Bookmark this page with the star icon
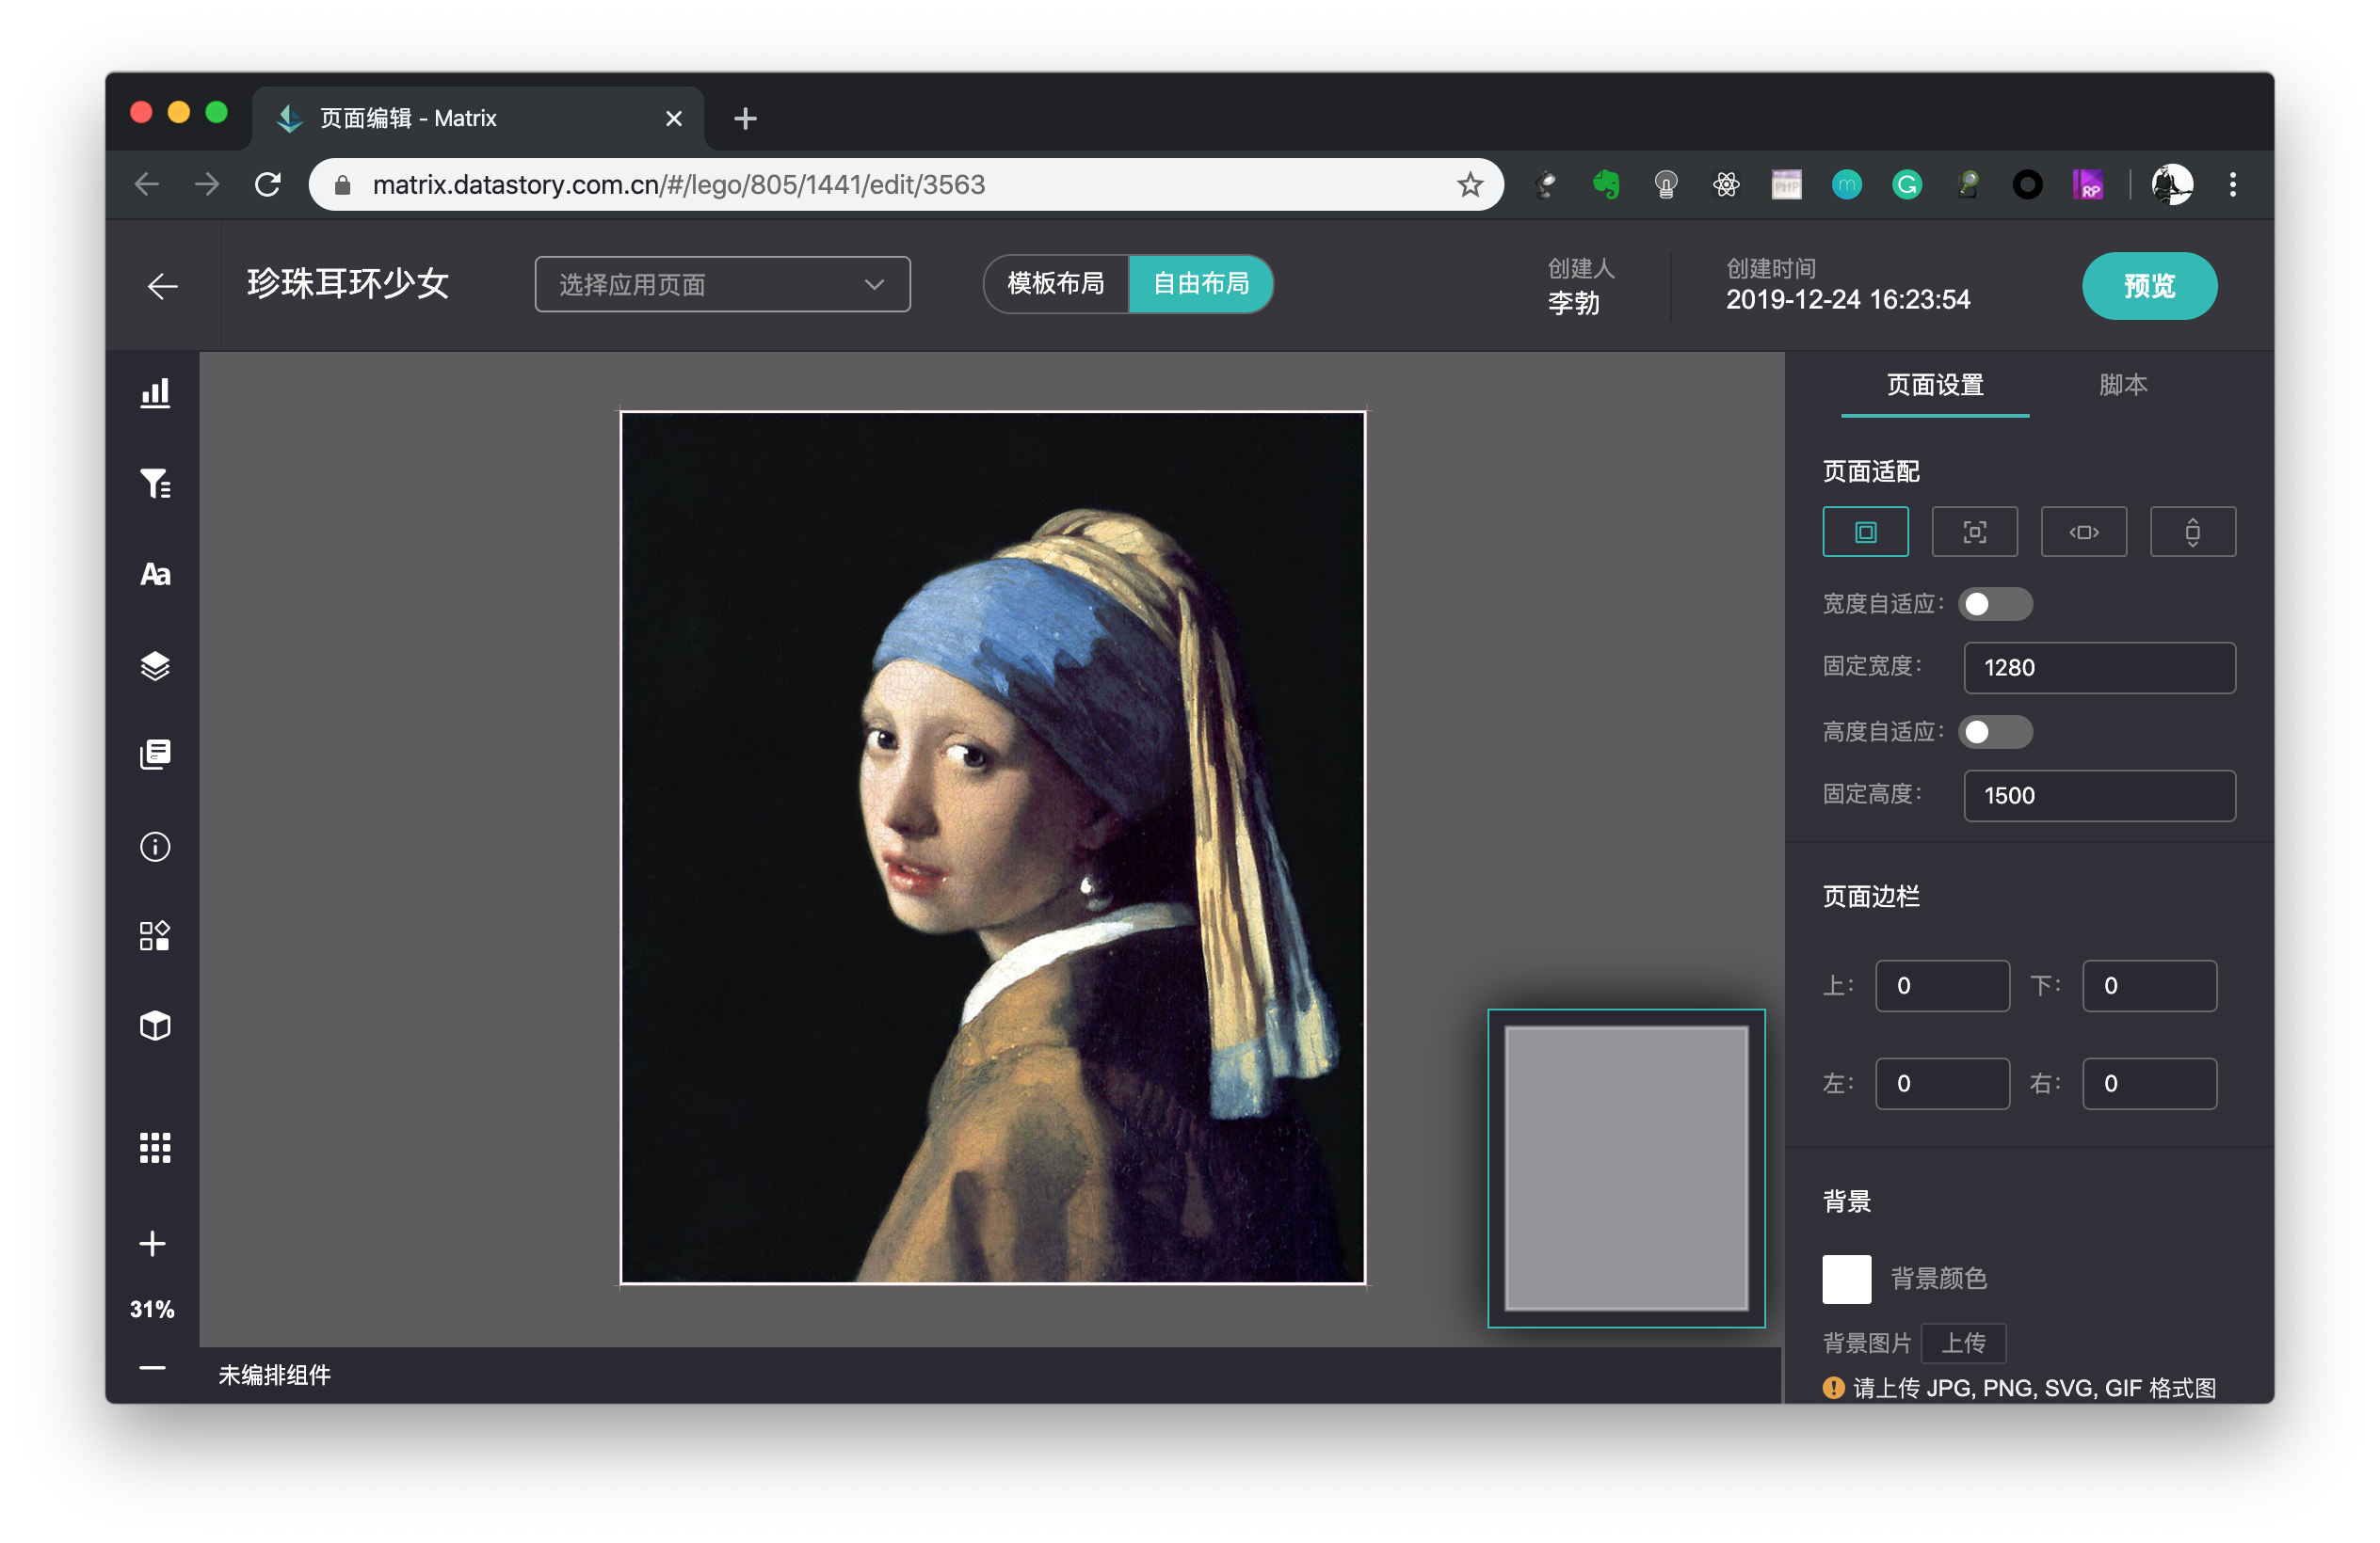This screenshot has width=2380, height=1543. tap(1469, 185)
